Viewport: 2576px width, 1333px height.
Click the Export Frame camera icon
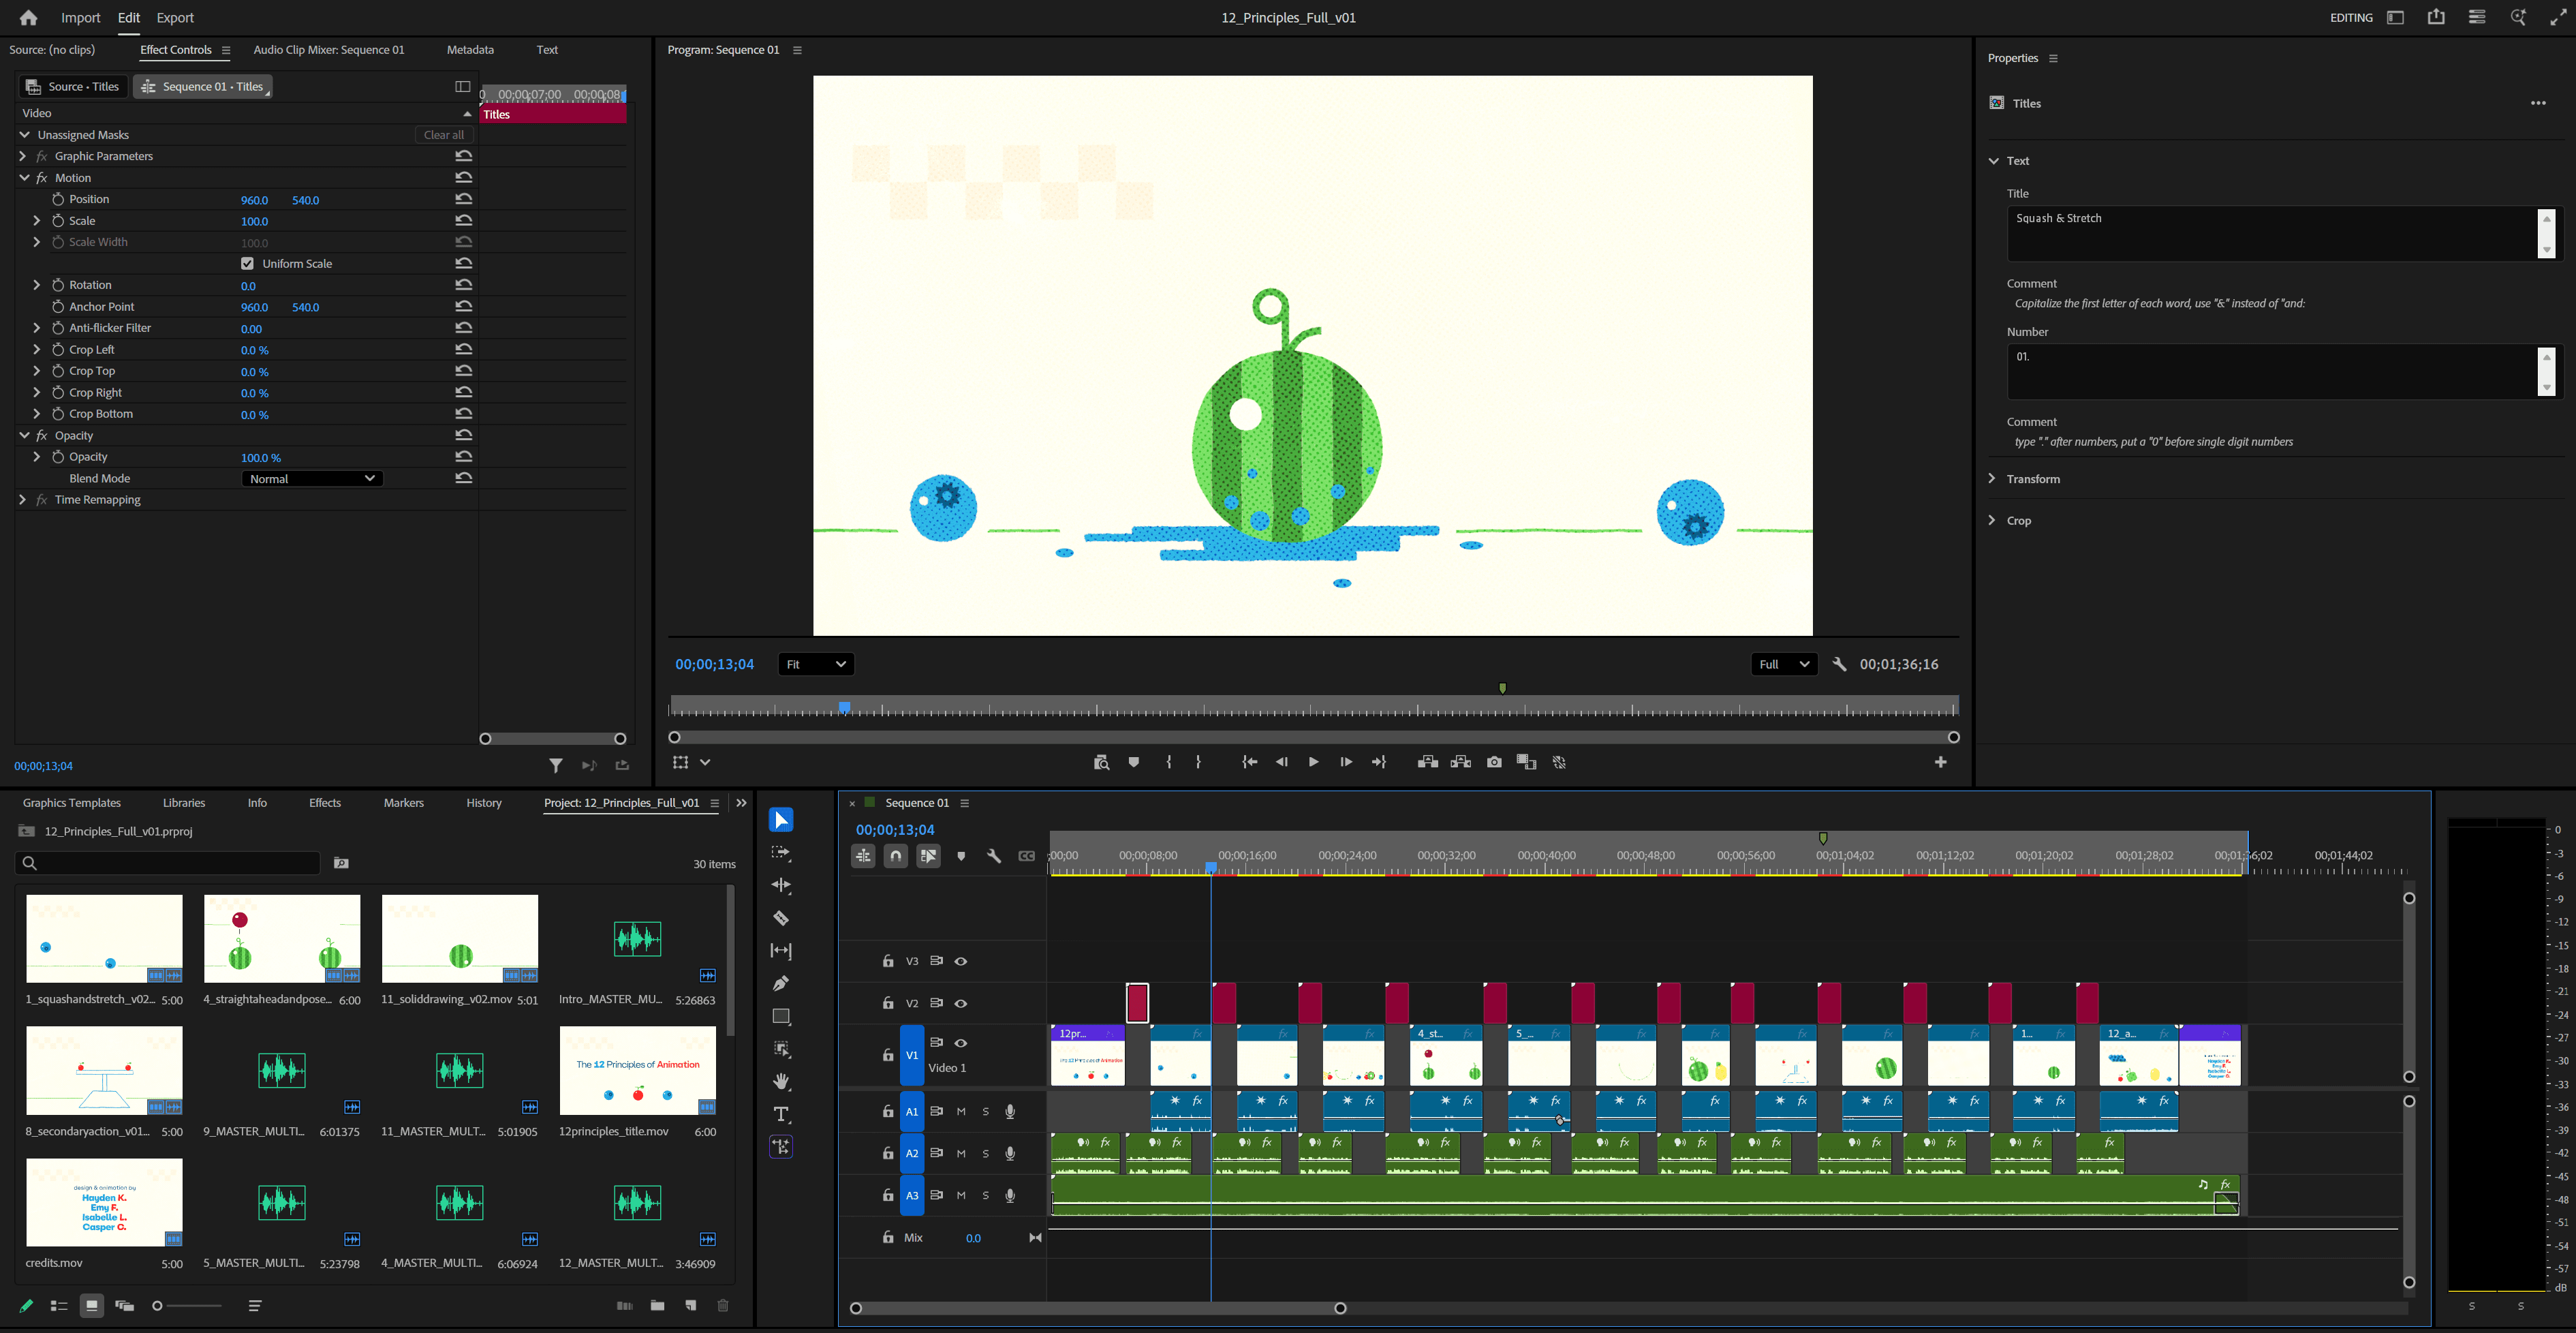coord(1494,762)
